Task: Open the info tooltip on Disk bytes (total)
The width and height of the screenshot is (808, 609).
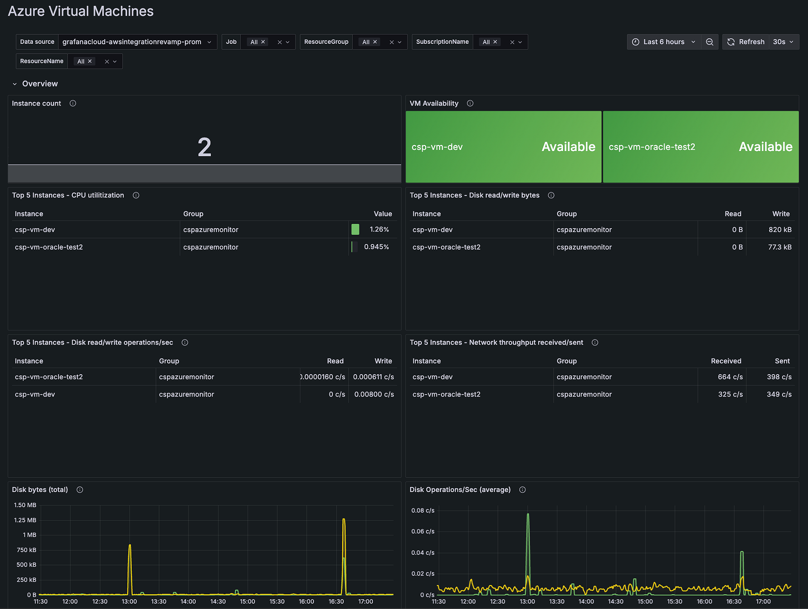Action: tap(80, 489)
